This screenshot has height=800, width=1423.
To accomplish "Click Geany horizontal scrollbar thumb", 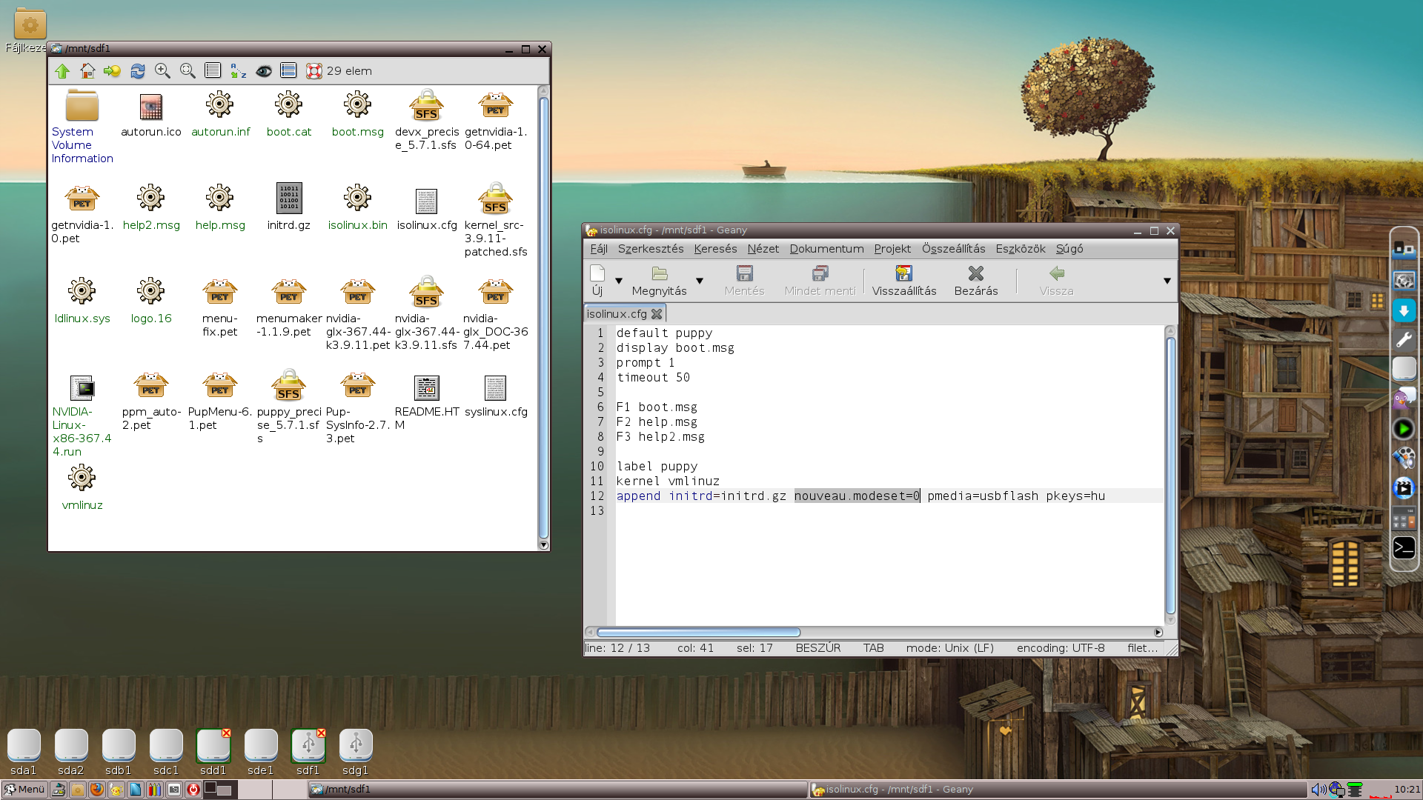I will [698, 633].
